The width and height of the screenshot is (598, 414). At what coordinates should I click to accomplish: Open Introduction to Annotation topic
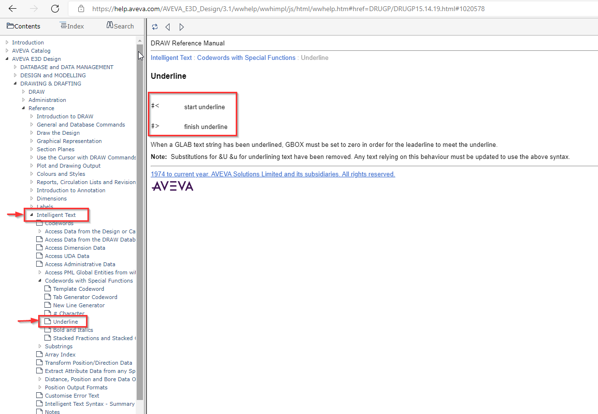[71, 190]
